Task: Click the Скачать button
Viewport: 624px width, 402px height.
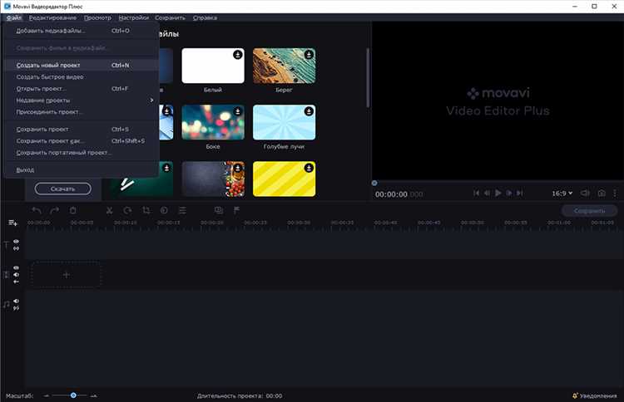Action: [63, 189]
